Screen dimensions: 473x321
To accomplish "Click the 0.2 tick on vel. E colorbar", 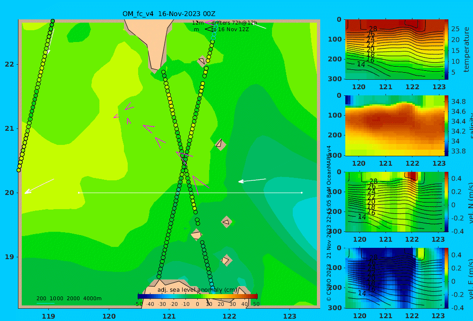I will [457, 268].
